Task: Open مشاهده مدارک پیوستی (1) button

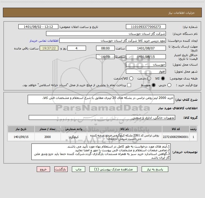Action: pos(113,169)
